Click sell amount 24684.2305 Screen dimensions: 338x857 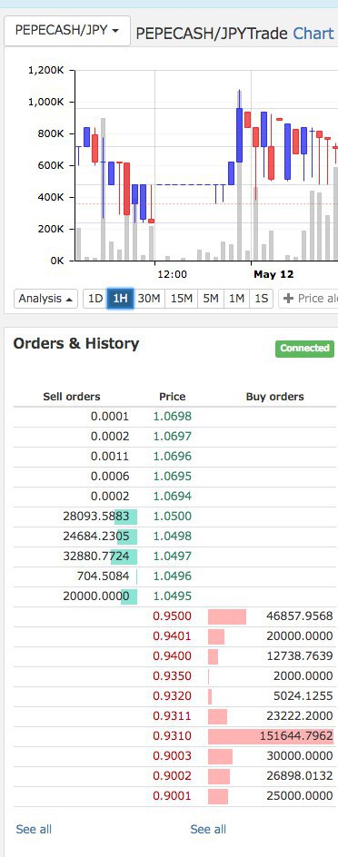coord(96,537)
